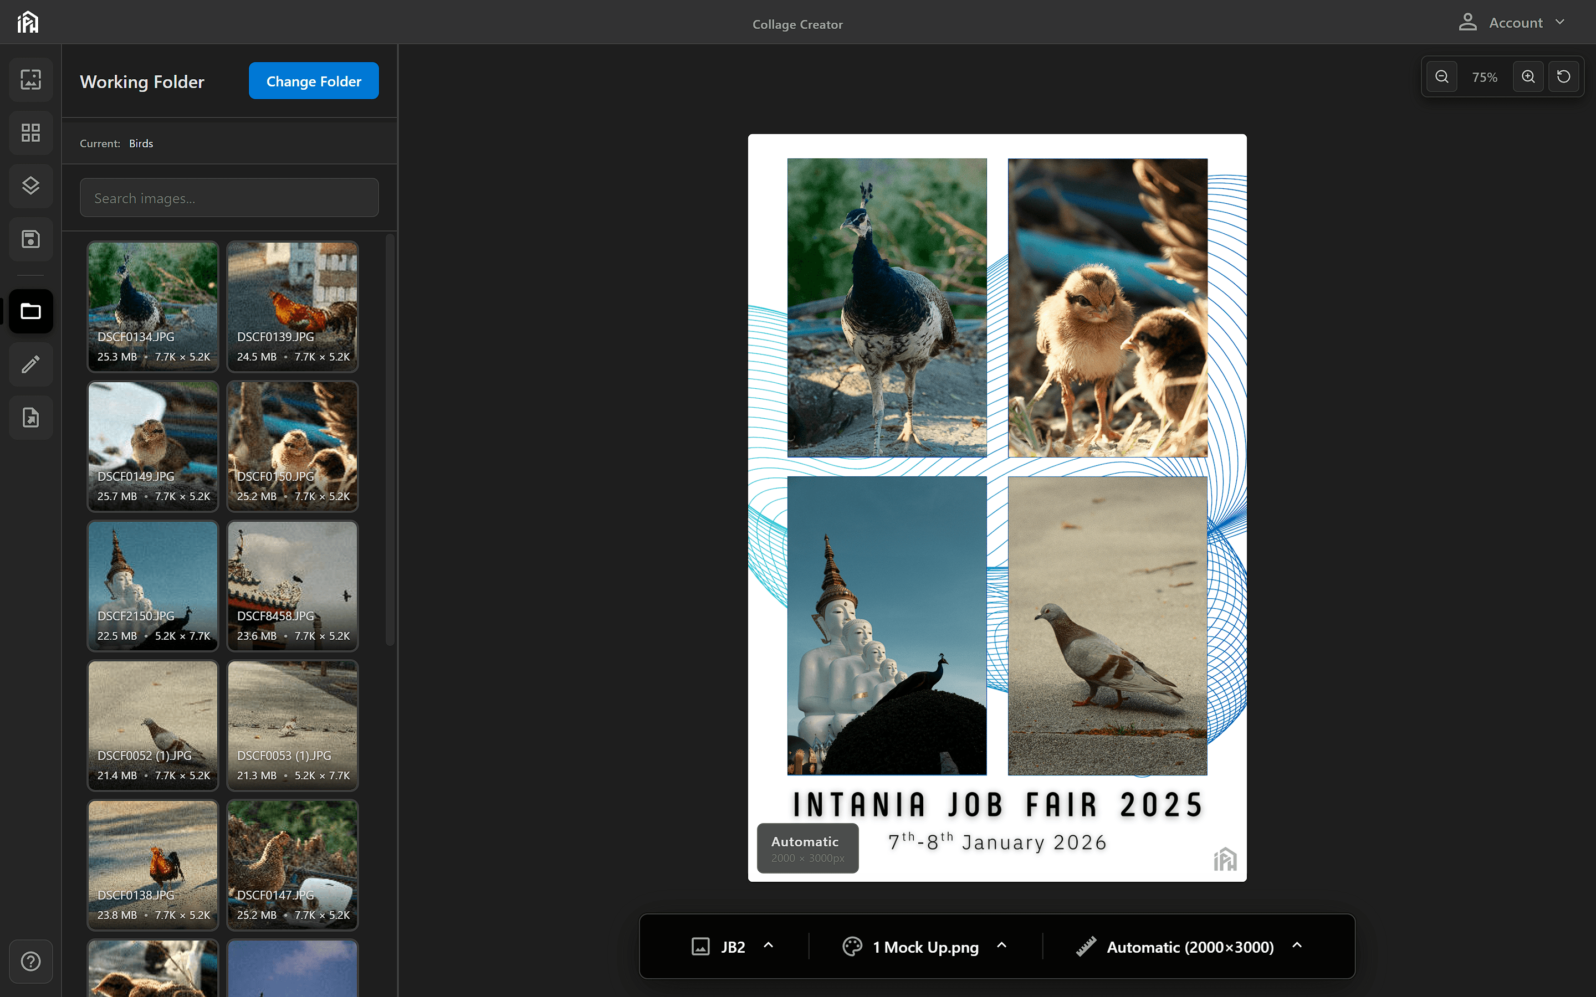This screenshot has height=997, width=1596.
Task: Open the grid layouts panel icon
Action: pyautogui.click(x=31, y=132)
